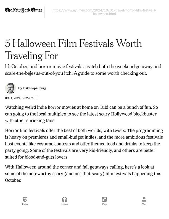Open the Erik Piepenburg byline link

32,88
